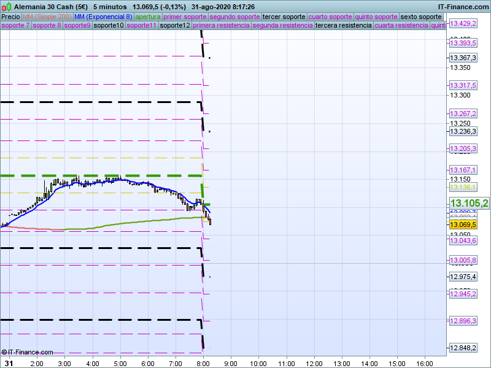Click the primer soporte label
Viewport: 491px width, 368px height.
click(185, 17)
